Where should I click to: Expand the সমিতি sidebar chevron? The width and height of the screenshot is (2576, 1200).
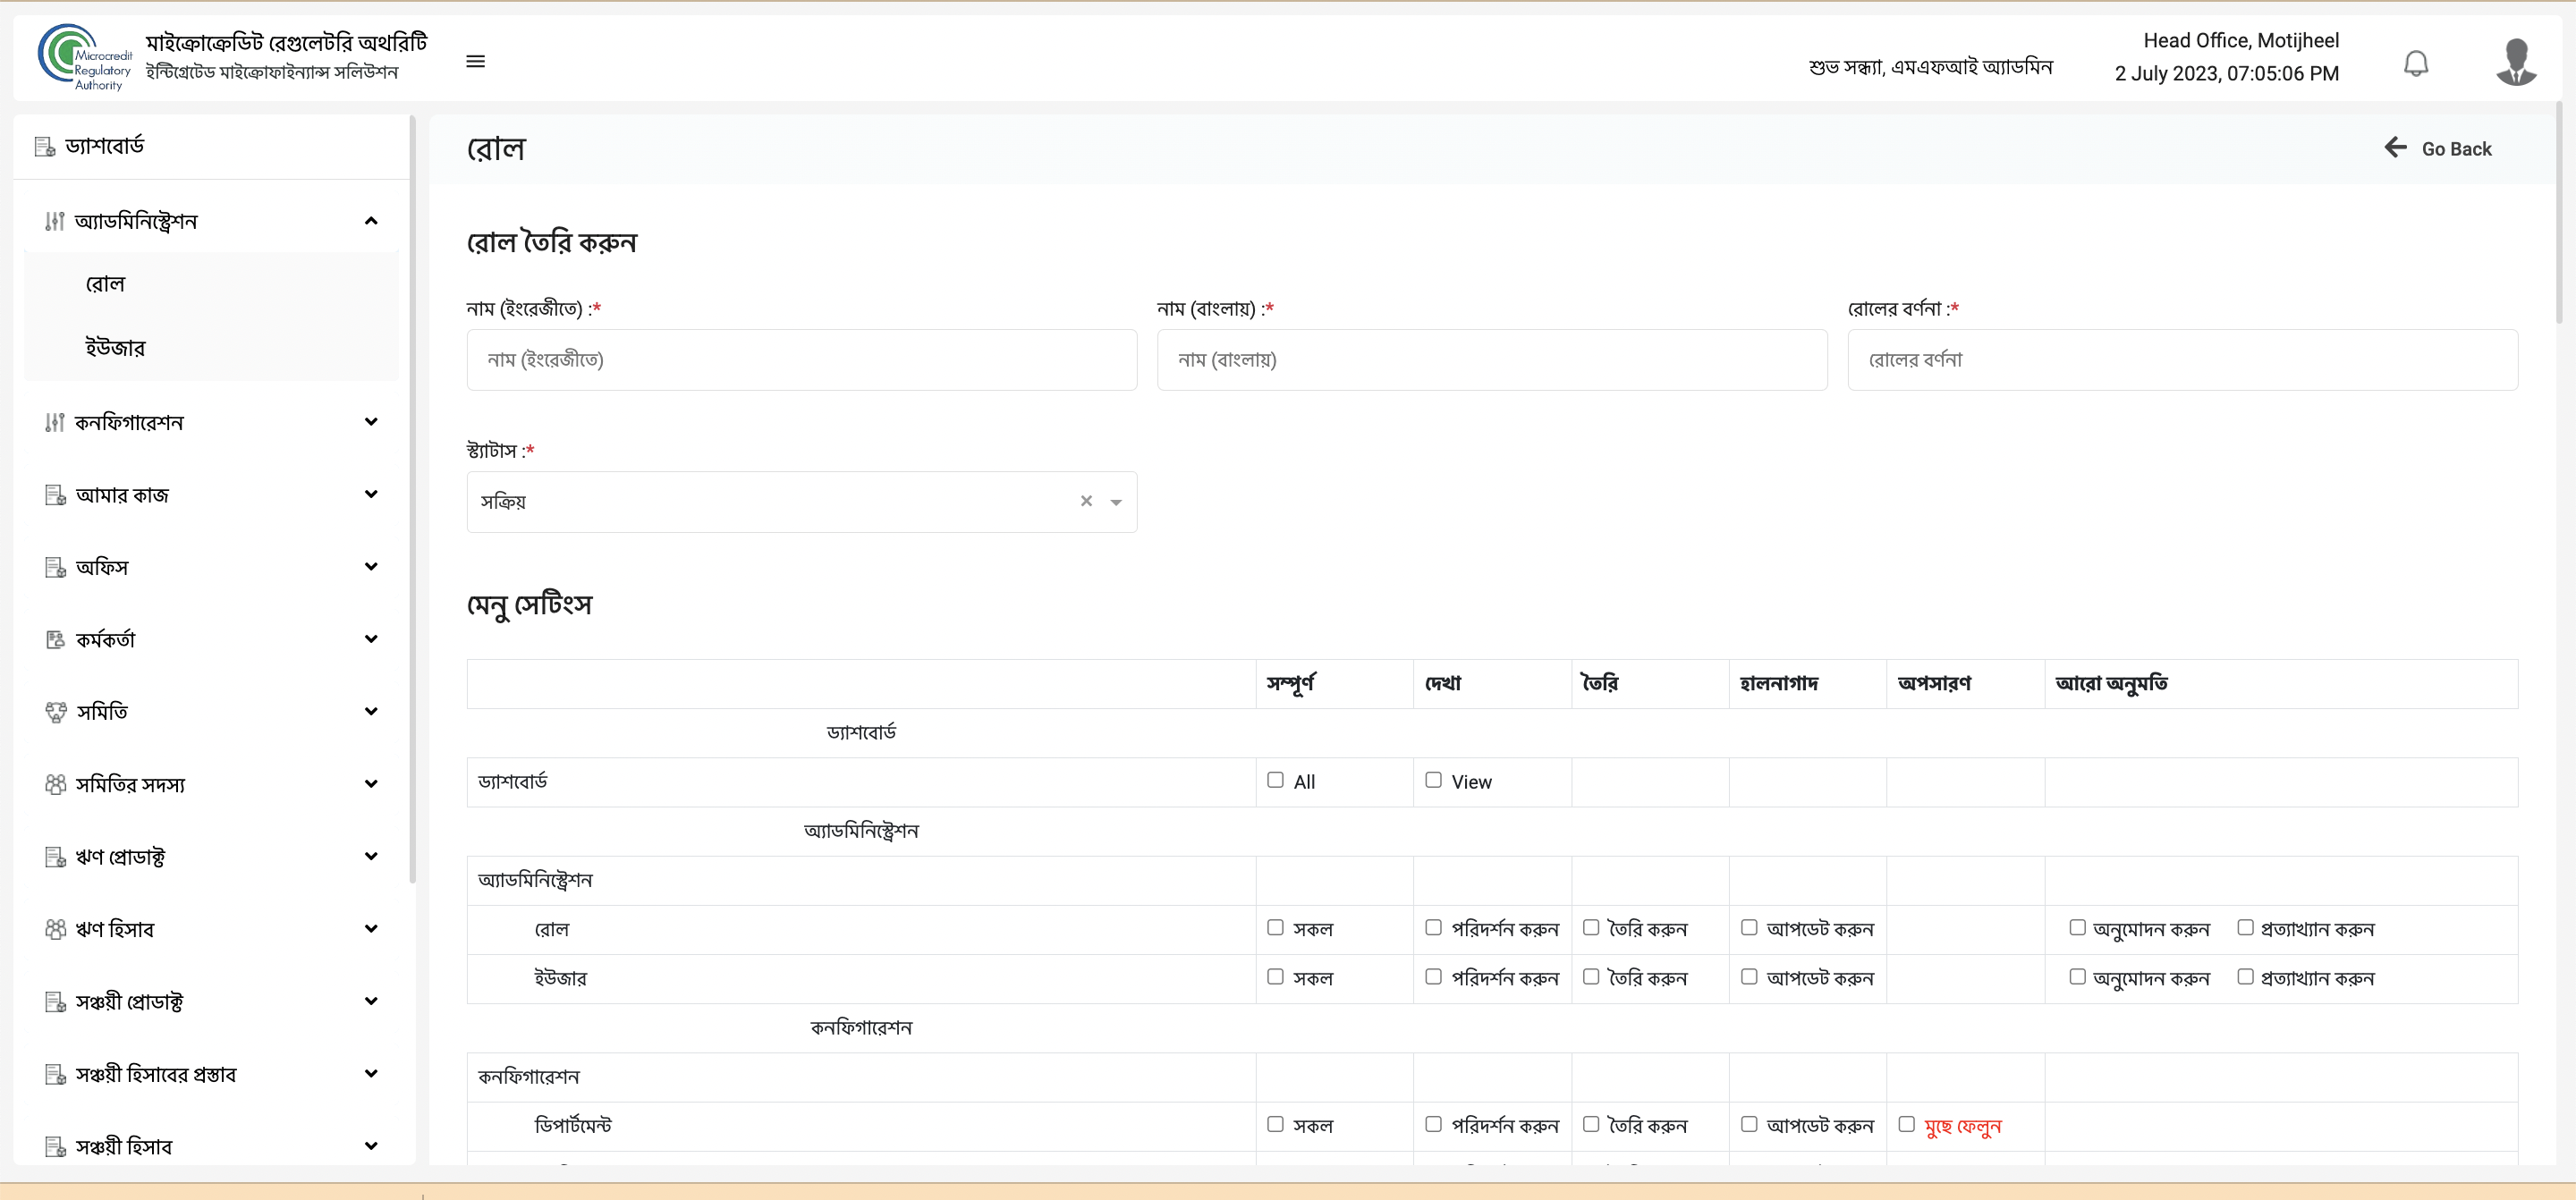coord(371,712)
